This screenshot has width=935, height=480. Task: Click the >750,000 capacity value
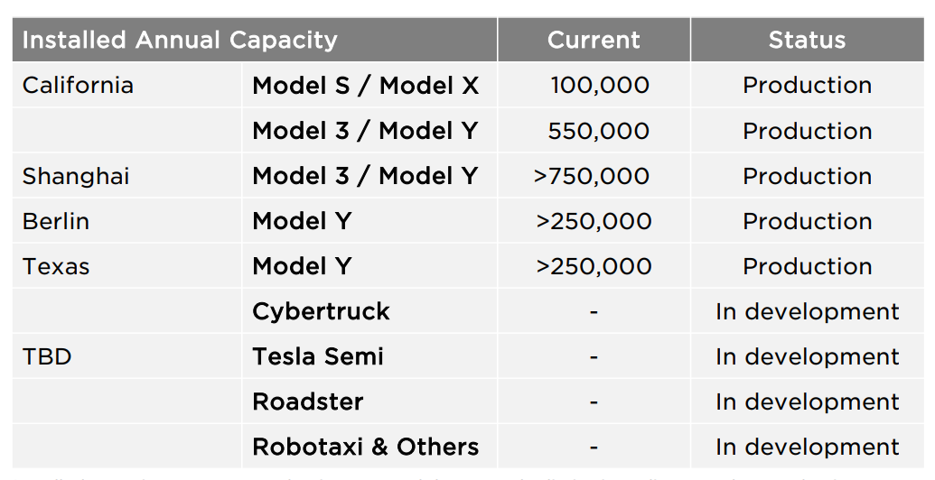pyautogui.click(x=592, y=176)
